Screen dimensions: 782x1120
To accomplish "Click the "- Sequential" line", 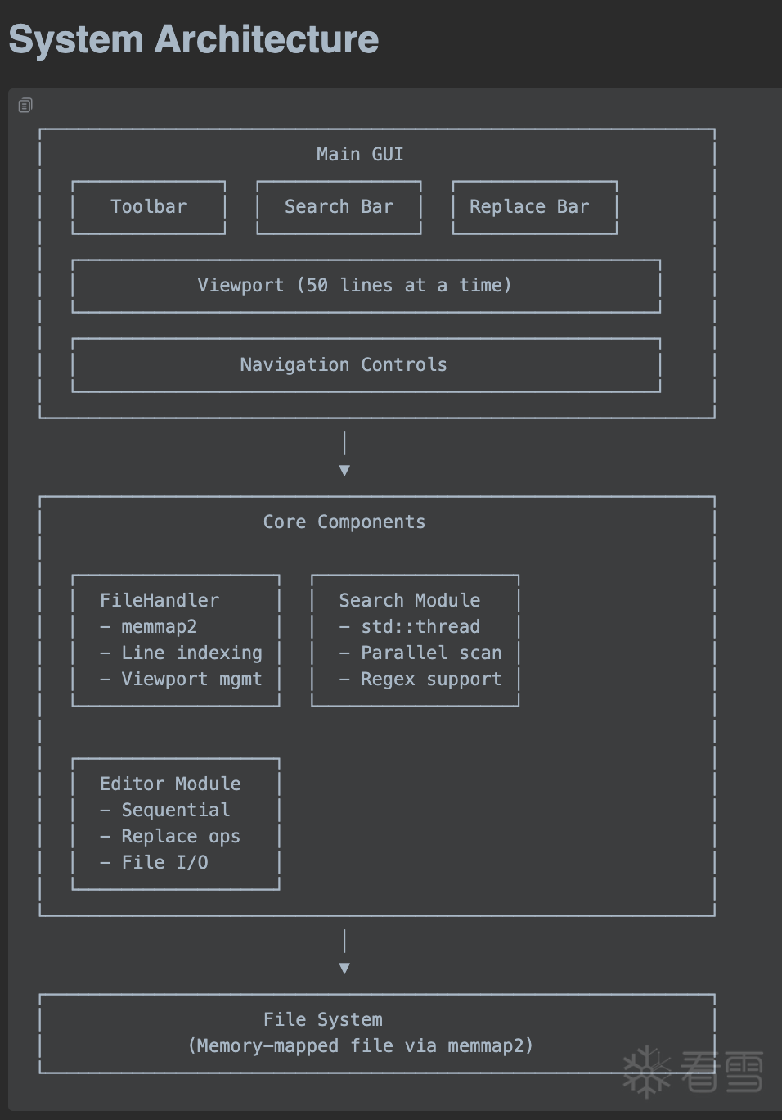I will coord(164,810).
